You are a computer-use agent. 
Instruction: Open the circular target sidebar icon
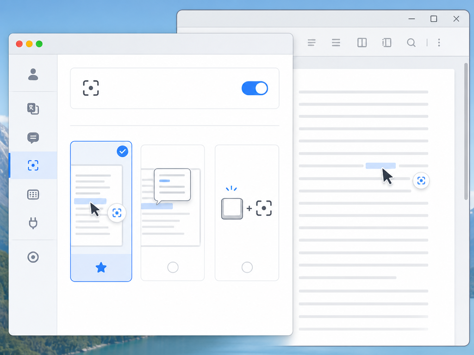[x=33, y=257]
